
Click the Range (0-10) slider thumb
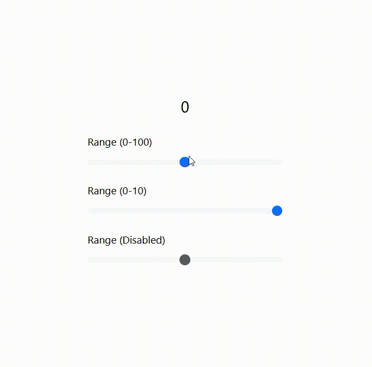(277, 211)
